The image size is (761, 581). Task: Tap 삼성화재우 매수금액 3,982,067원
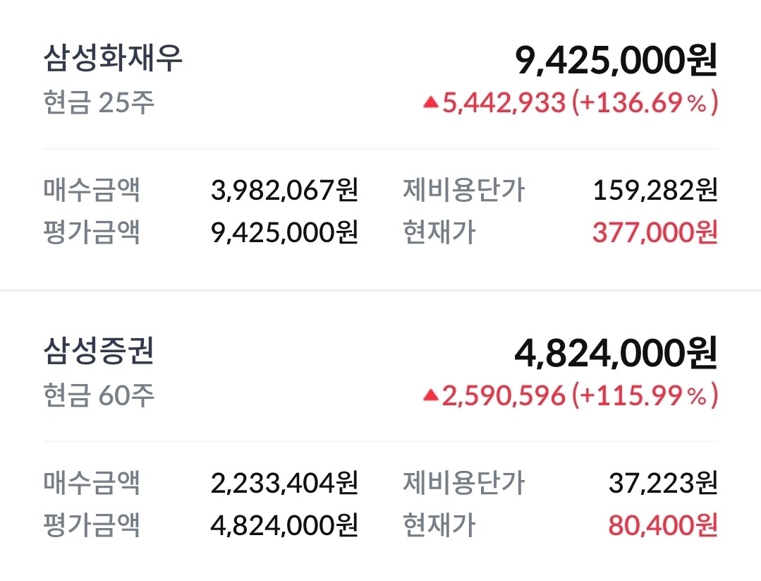(284, 190)
